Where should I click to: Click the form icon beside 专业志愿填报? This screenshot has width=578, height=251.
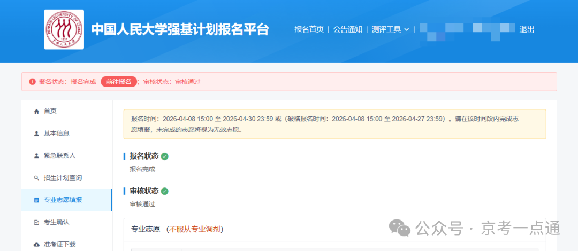point(36,200)
